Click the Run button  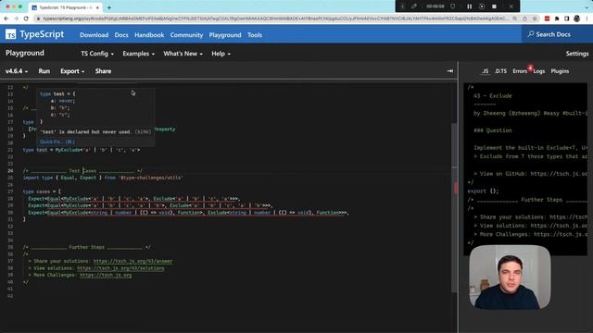pos(44,71)
